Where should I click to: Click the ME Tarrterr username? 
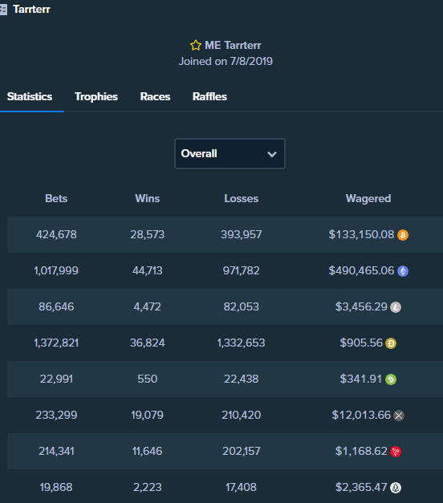(233, 45)
